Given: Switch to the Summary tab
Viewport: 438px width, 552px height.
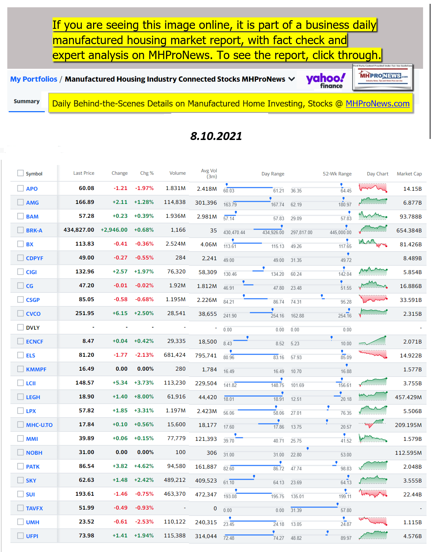Looking at the screenshot, I should click(26, 101).
